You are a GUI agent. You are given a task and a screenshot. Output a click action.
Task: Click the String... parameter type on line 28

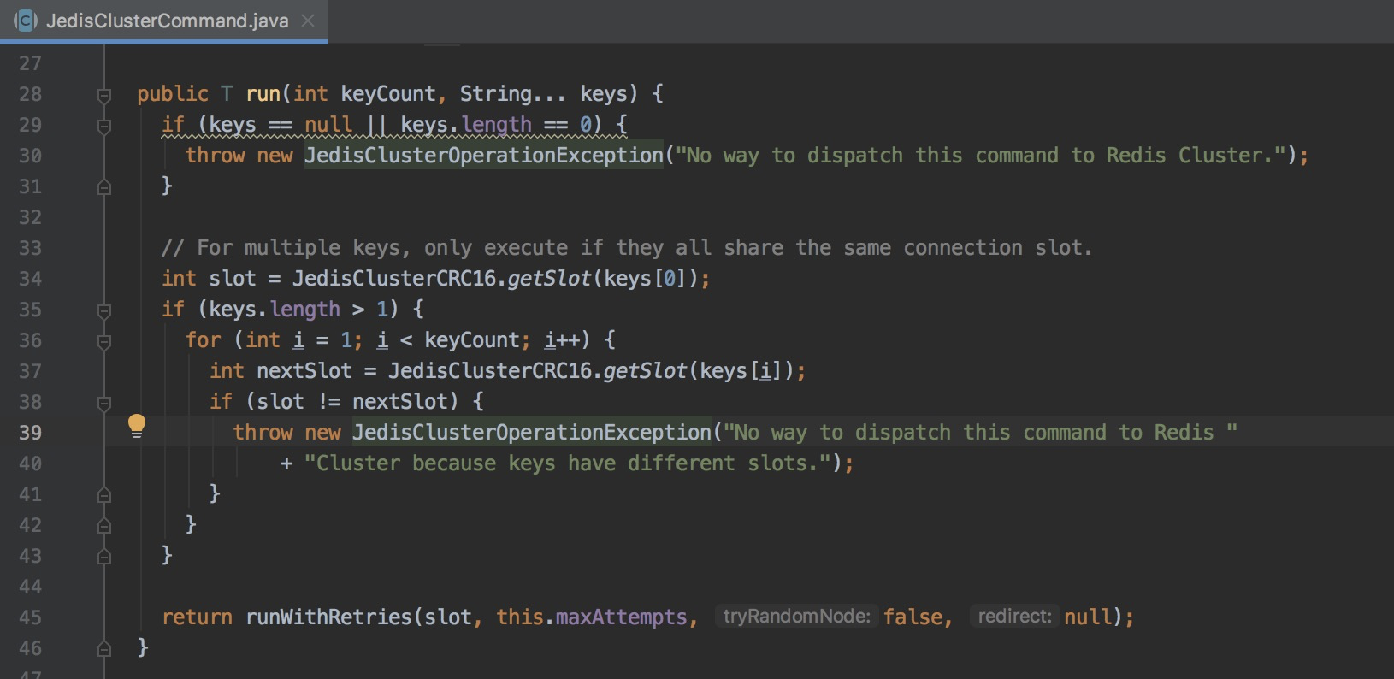(x=513, y=94)
